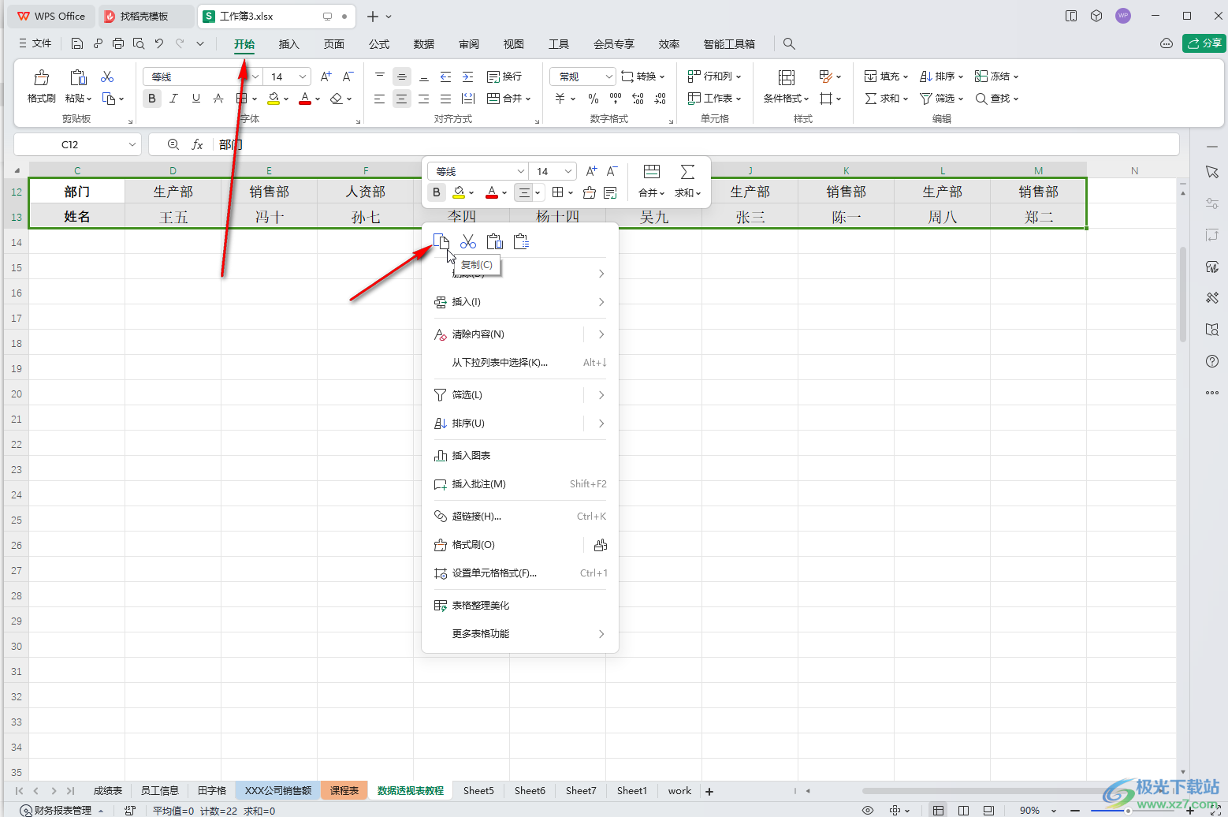Click the save icon in quick access bar
Screen dimensions: 1228x817
(77, 43)
